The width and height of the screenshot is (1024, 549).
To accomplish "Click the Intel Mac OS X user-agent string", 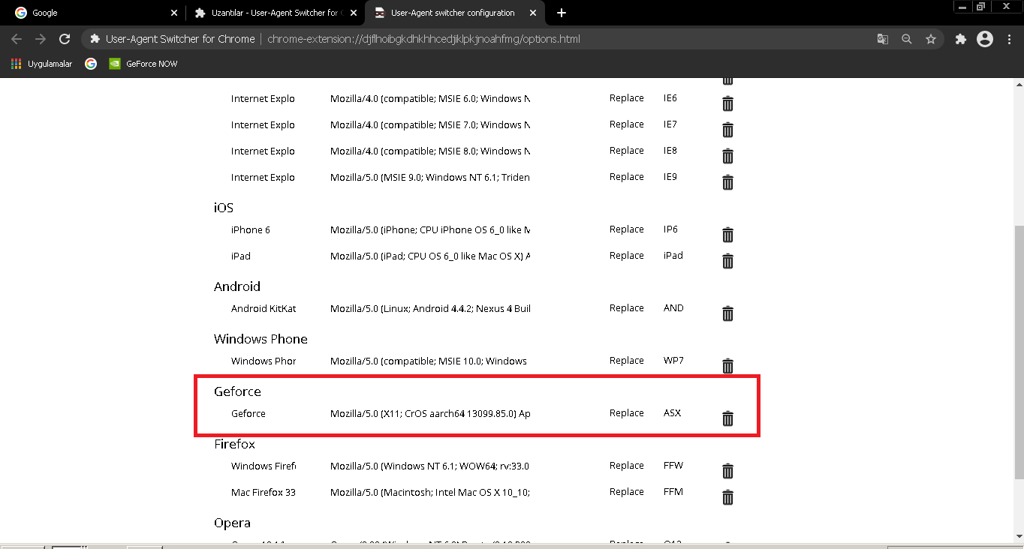I will [x=430, y=492].
